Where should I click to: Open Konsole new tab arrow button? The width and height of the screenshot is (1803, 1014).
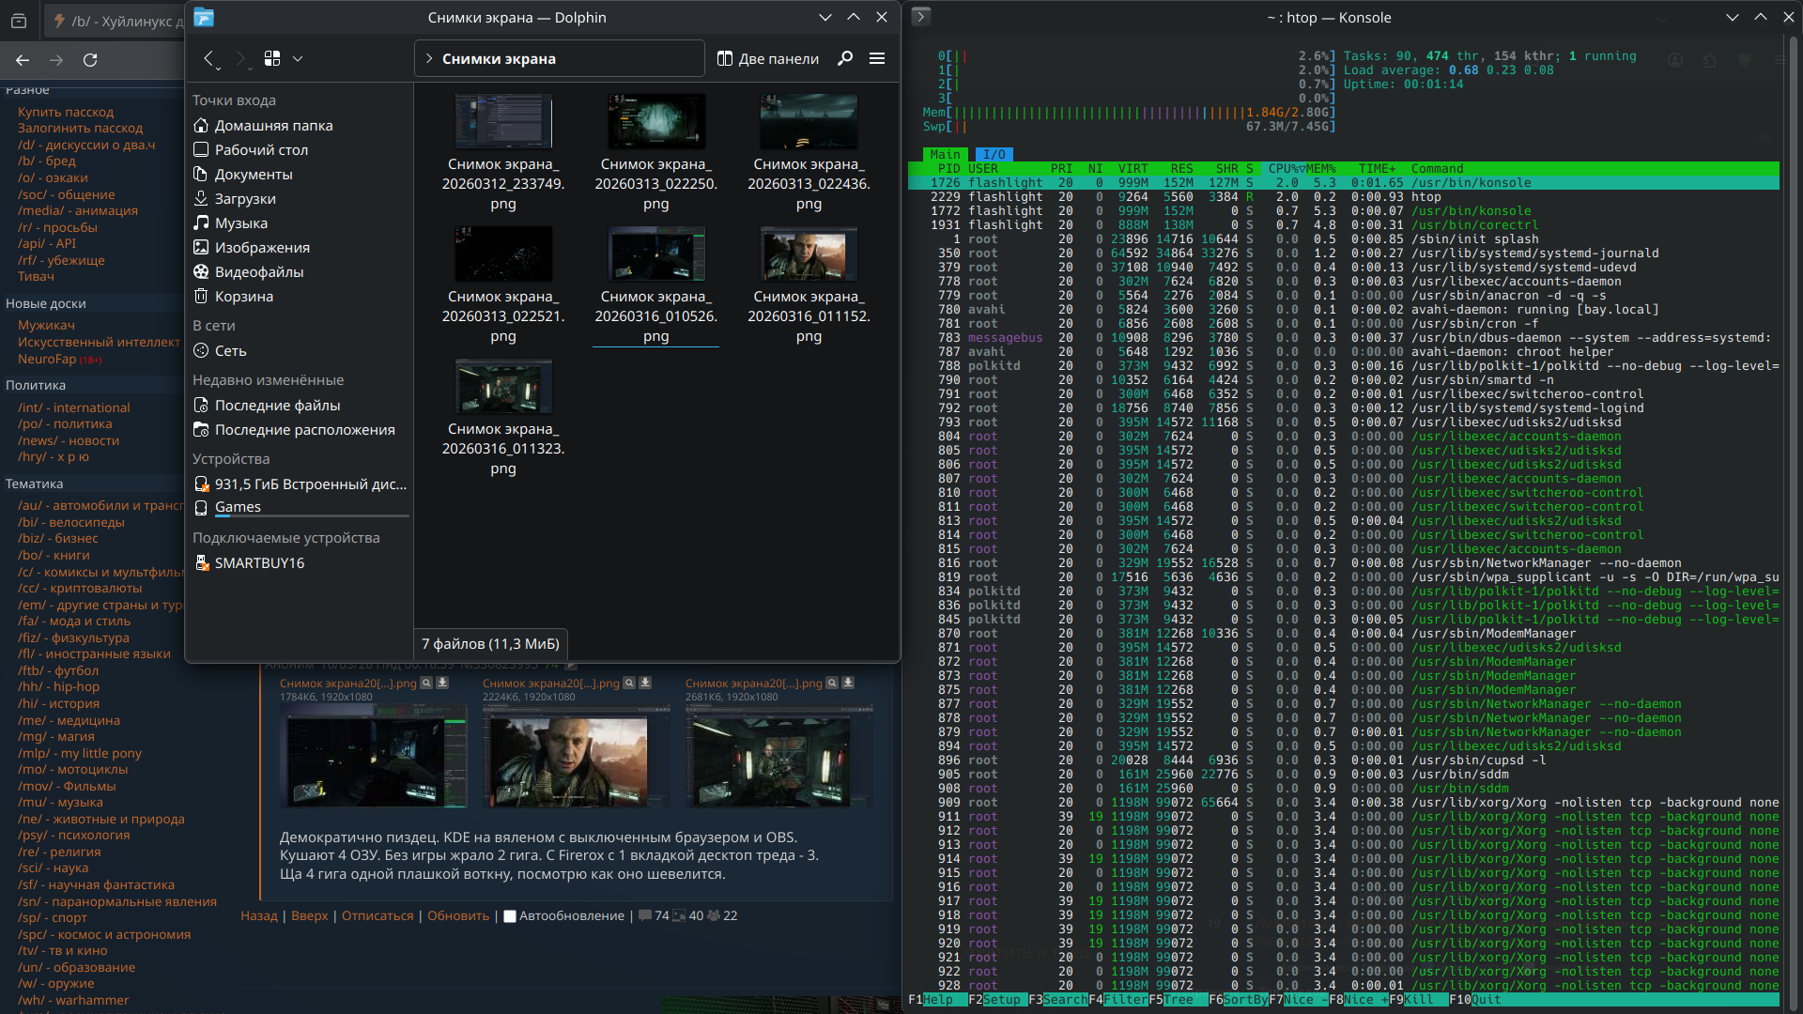[921, 16]
